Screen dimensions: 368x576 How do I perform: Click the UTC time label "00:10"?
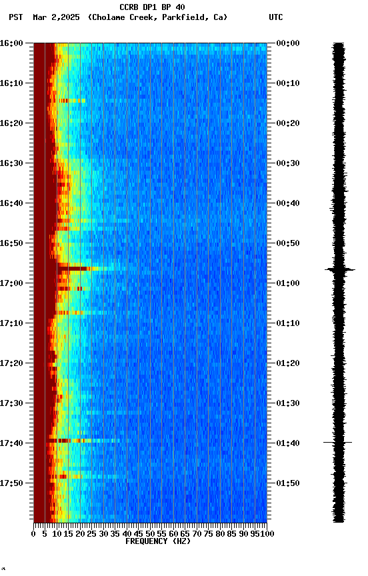(x=288, y=83)
